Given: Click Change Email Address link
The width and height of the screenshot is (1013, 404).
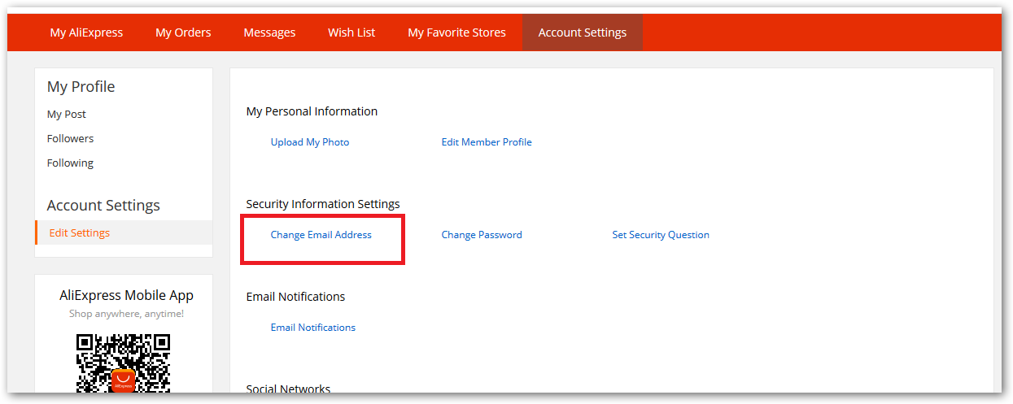Looking at the screenshot, I should [321, 235].
